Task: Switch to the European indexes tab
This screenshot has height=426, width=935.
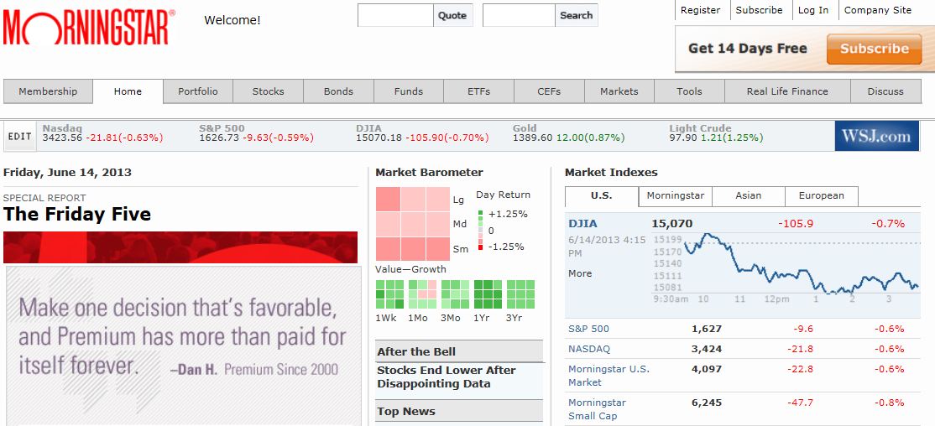Action: coord(822,196)
